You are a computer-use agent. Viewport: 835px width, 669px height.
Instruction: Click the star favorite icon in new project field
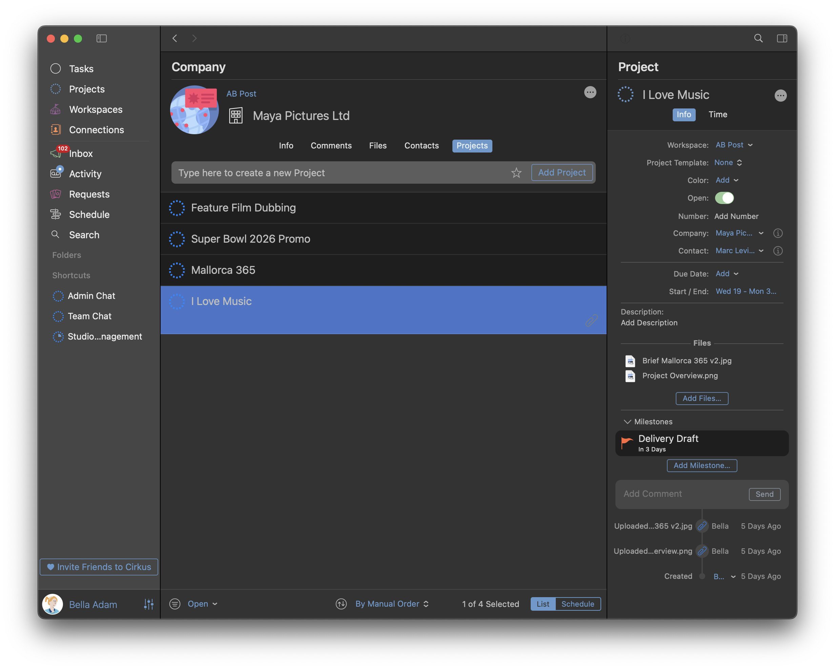point(516,173)
